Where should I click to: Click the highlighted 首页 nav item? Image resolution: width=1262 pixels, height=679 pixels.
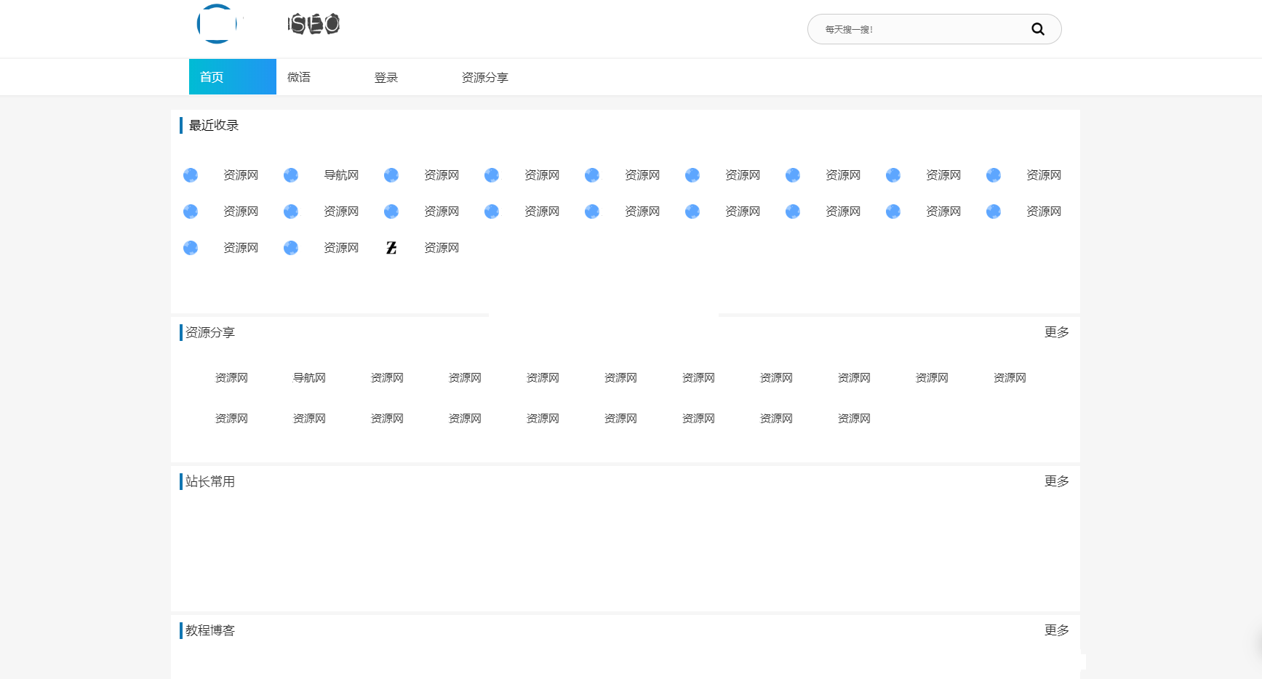(211, 76)
